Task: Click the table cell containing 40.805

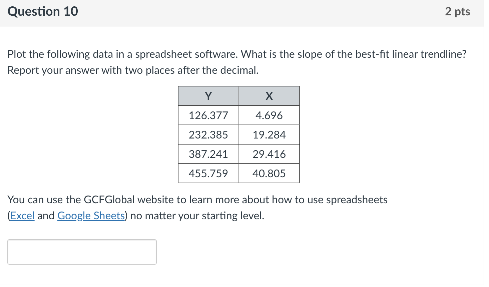Action: click(269, 173)
